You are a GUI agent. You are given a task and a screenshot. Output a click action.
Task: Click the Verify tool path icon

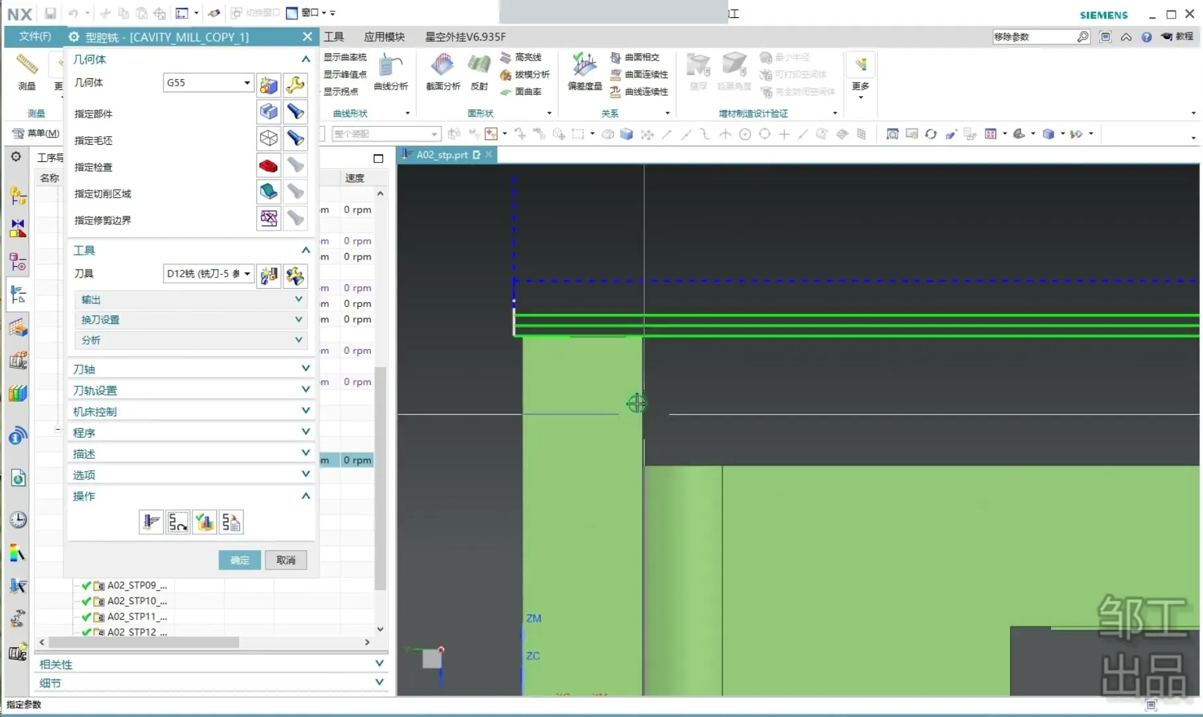coord(204,522)
